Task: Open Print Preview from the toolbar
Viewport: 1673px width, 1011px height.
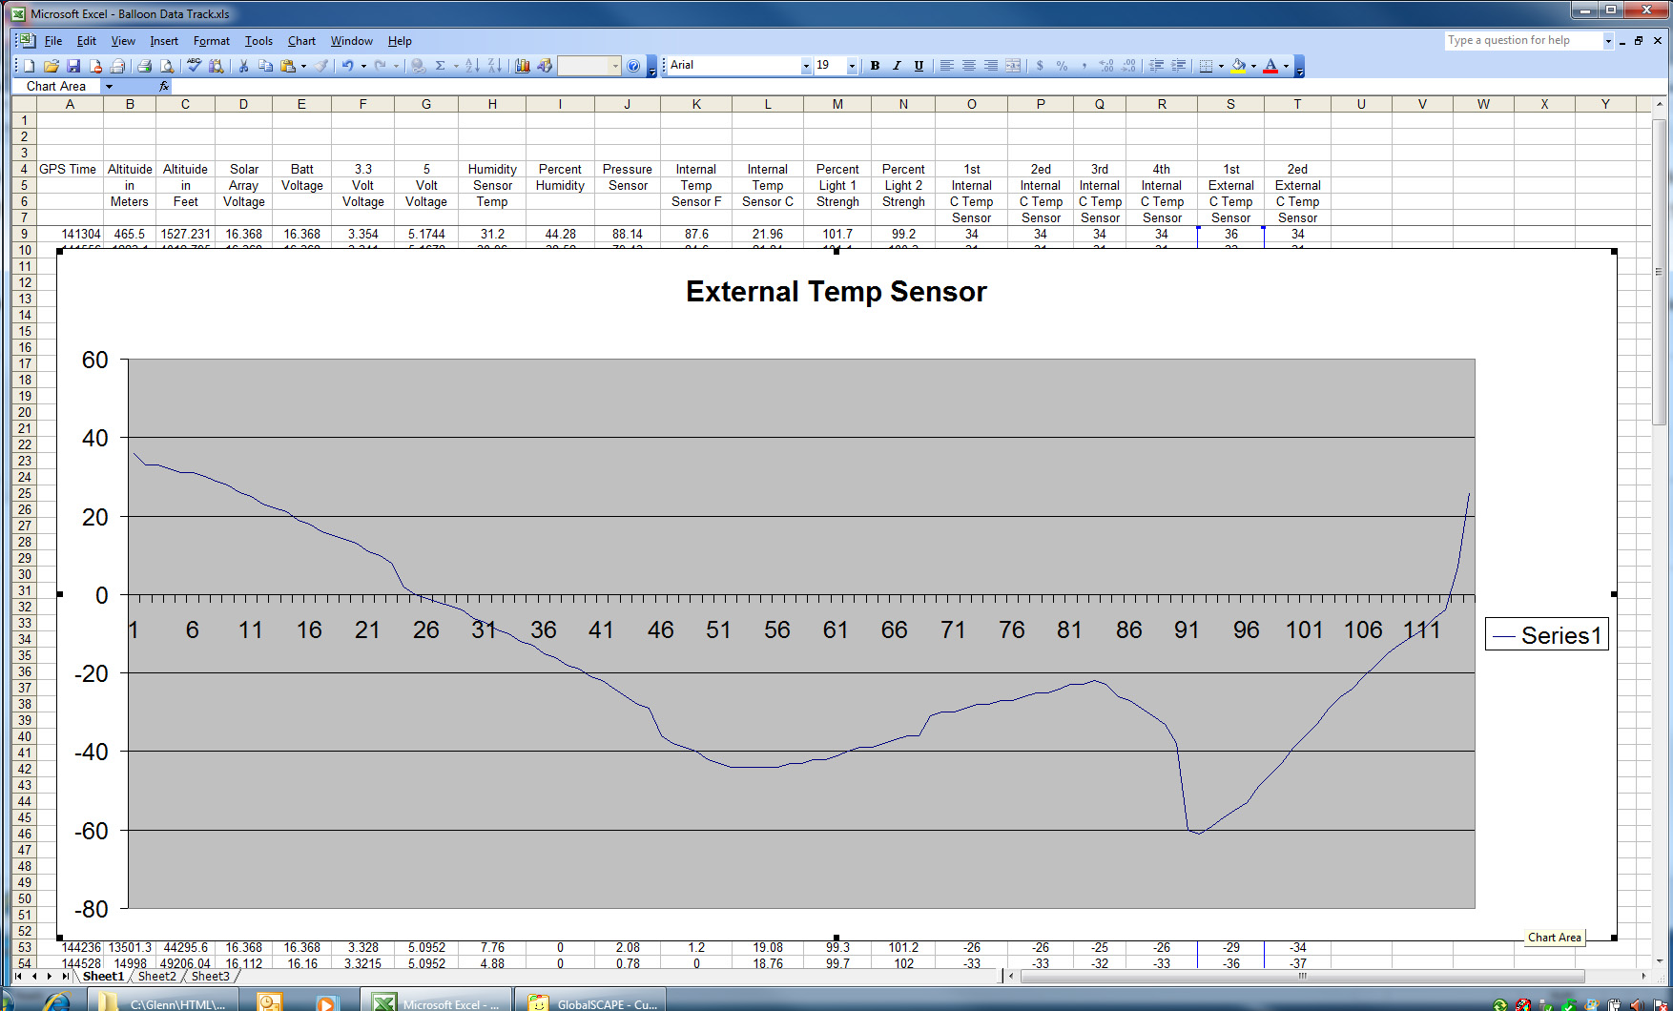Action: tap(167, 66)
